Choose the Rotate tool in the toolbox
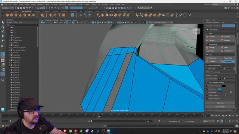 (x=3, y=41)
